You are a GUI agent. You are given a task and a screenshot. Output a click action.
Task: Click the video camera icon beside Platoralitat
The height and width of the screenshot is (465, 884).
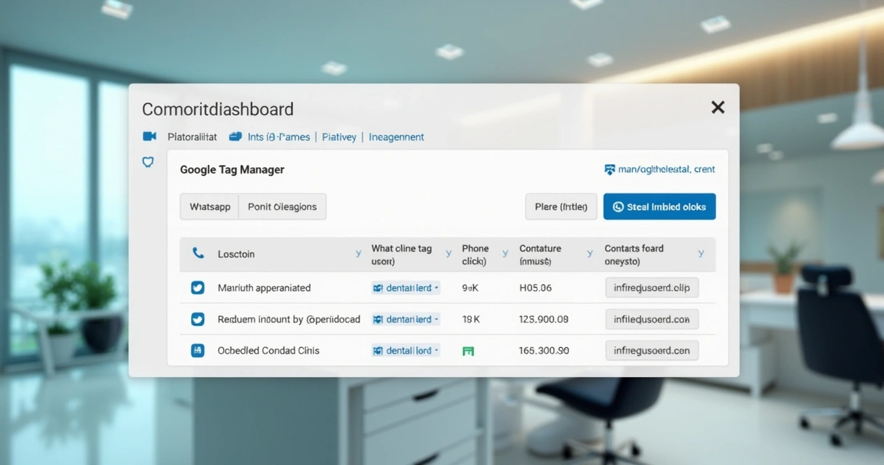click(149, 136)
